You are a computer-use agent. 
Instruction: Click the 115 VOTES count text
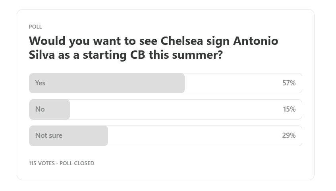click(x=42, y=163)
